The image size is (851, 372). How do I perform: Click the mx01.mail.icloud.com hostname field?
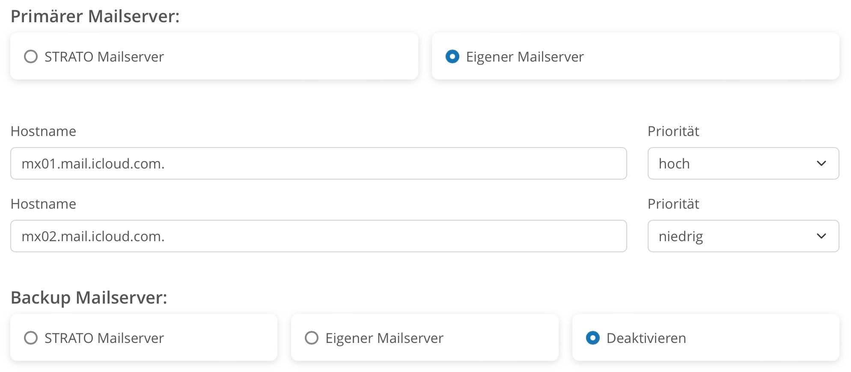click(x=318, y=164)
